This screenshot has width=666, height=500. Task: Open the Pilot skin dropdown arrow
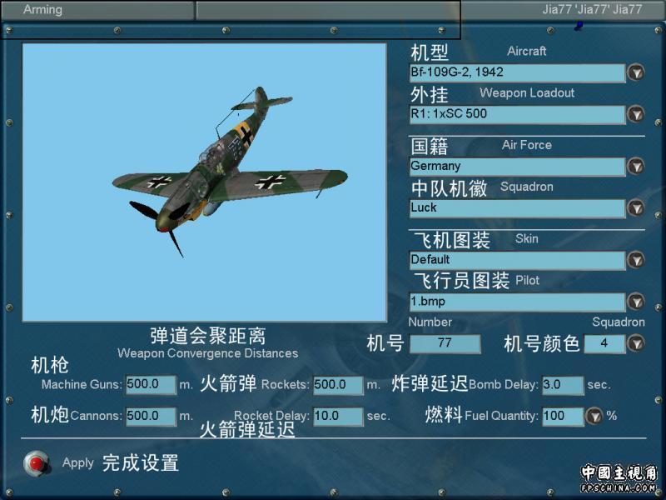coord(636,302)
